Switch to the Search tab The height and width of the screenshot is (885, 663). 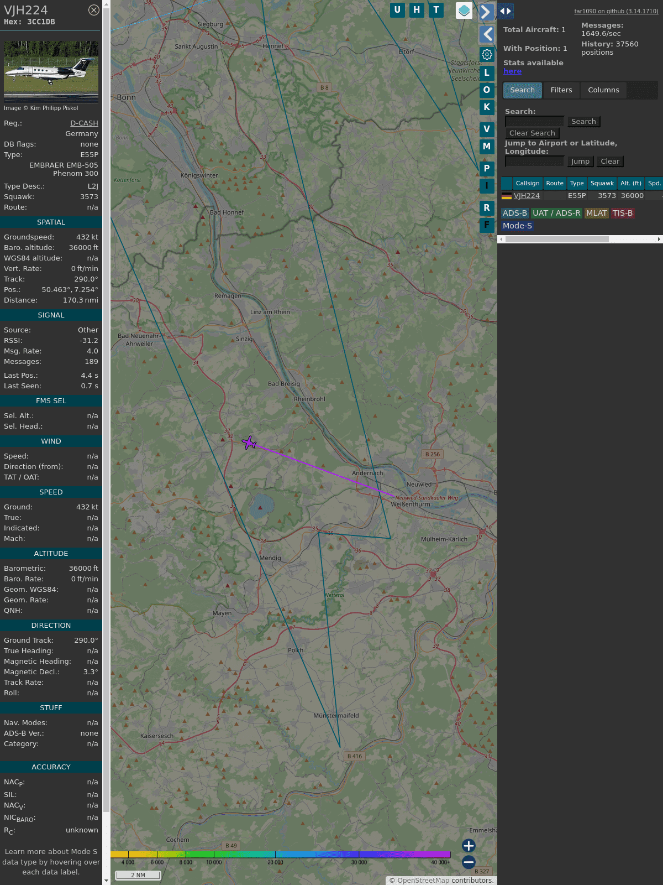pos(522,90)
